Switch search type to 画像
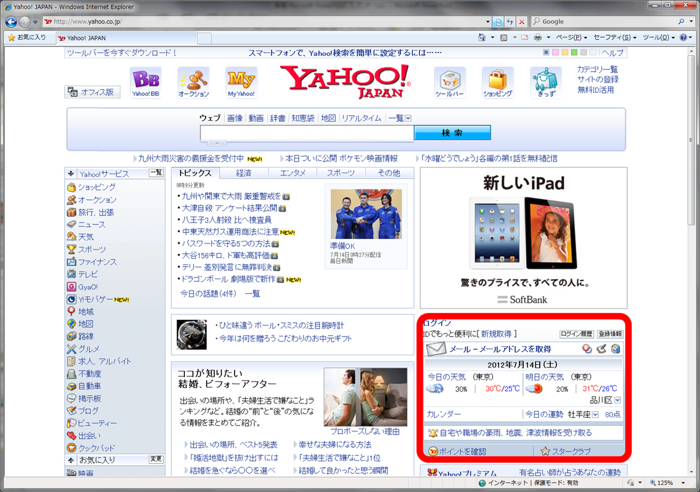Screen dimensions: 700x492 pos(235,118)
